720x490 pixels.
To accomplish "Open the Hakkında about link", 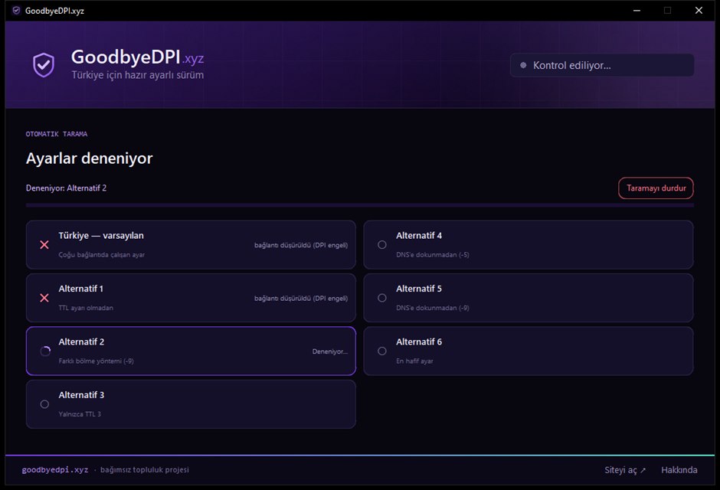I will 679,470.
